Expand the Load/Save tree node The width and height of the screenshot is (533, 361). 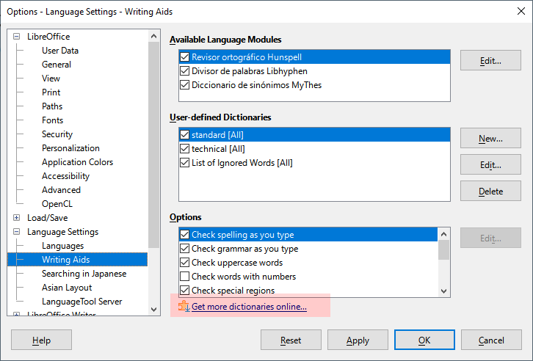pyautogui.click(x=16, y=218)
